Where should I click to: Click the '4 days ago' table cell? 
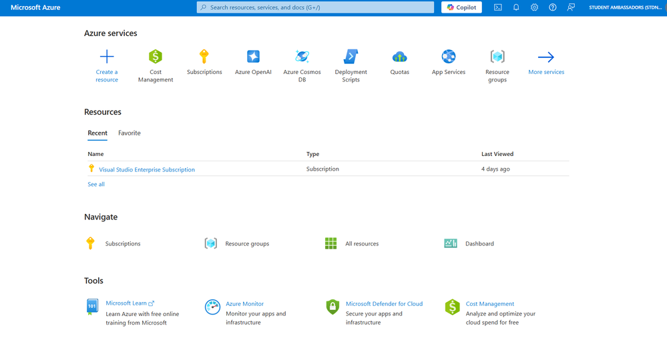(x=495, y=169)
